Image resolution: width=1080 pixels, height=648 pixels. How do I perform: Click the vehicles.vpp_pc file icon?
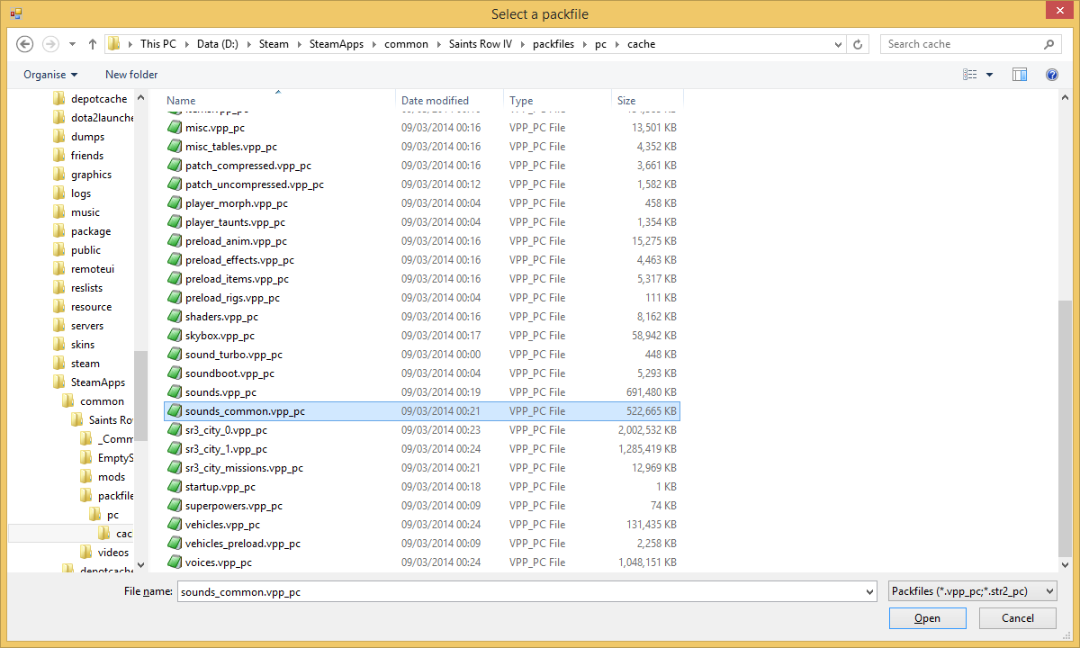[175, 525]
